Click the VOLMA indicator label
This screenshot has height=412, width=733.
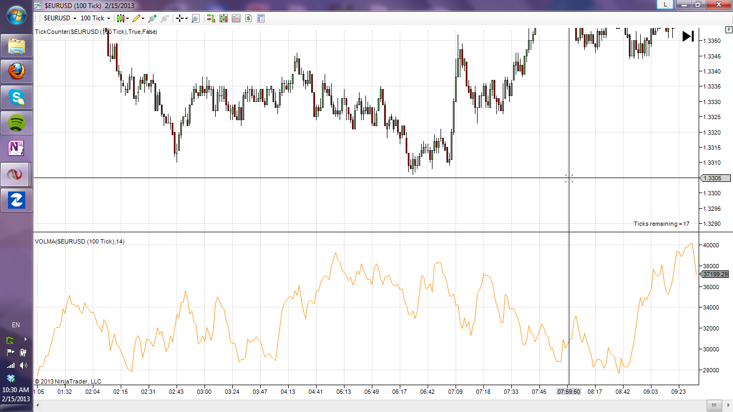[x=80, y=241]
